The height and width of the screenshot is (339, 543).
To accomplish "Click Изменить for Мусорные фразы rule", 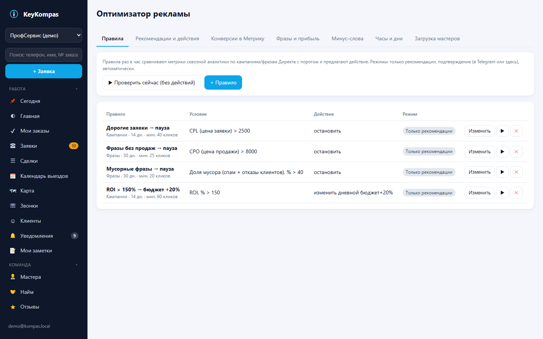I will [479, 172].
